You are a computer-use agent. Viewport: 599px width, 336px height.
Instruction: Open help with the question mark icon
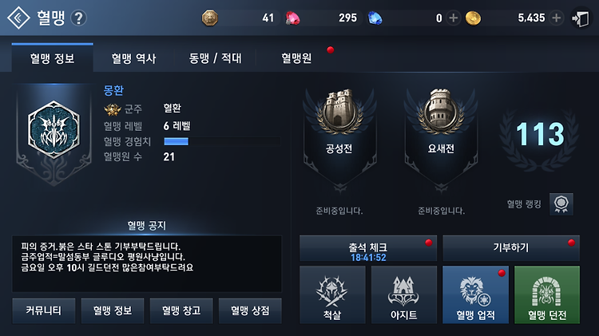79,18
